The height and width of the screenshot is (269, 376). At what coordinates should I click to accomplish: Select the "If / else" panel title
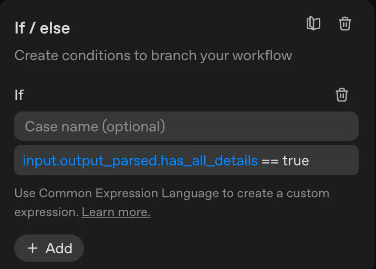point(43,28)
